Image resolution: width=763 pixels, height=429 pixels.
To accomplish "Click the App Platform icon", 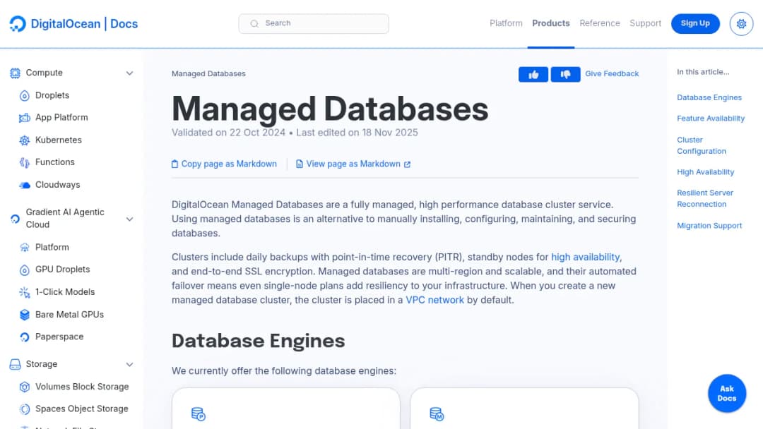I will (24, 118).
